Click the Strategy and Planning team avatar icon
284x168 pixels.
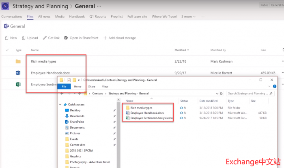pos(5,6)
